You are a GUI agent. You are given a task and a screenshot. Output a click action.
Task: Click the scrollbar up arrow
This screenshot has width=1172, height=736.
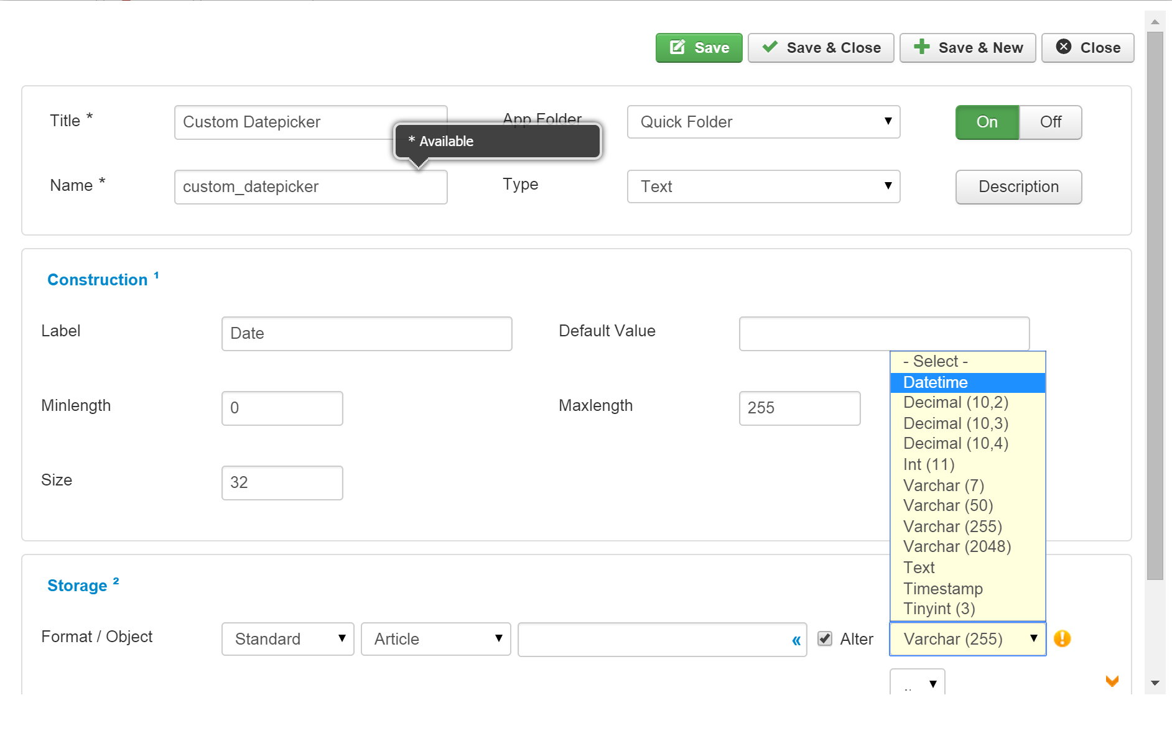(x=1155, y=22)
